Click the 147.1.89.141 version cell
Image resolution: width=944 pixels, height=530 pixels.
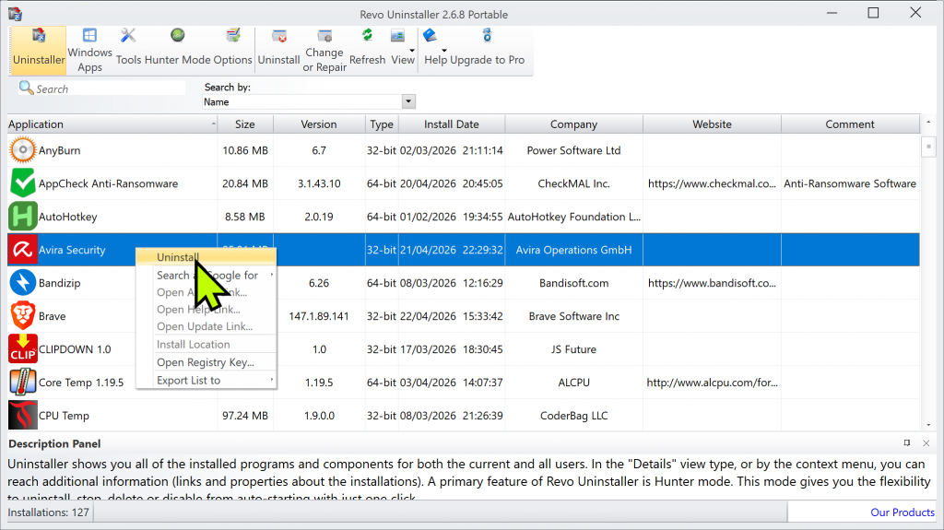tap(319, 315)
